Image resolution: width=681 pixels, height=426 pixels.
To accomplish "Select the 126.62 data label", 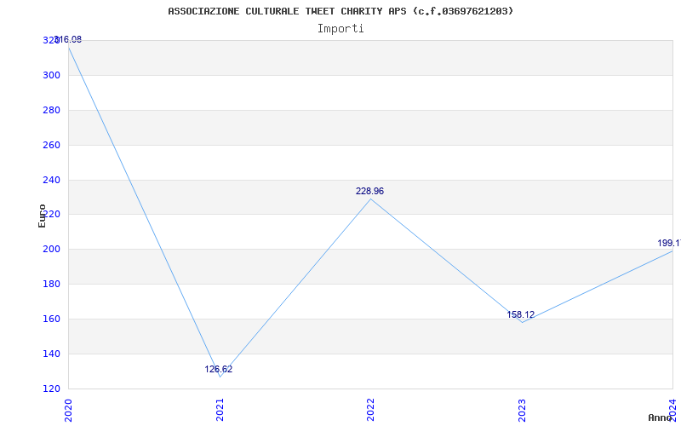I will click(x=219, y=369).
